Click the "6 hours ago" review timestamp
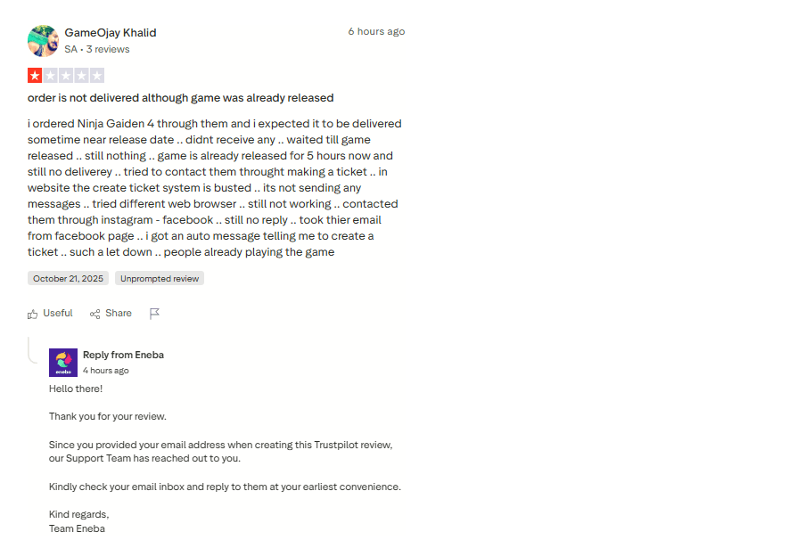Viewport: 797px width, 540px height. point(376,31)
